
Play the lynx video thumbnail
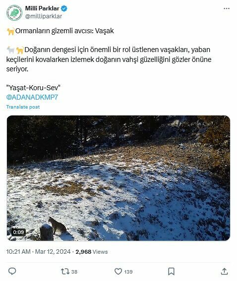click(118, 178)
